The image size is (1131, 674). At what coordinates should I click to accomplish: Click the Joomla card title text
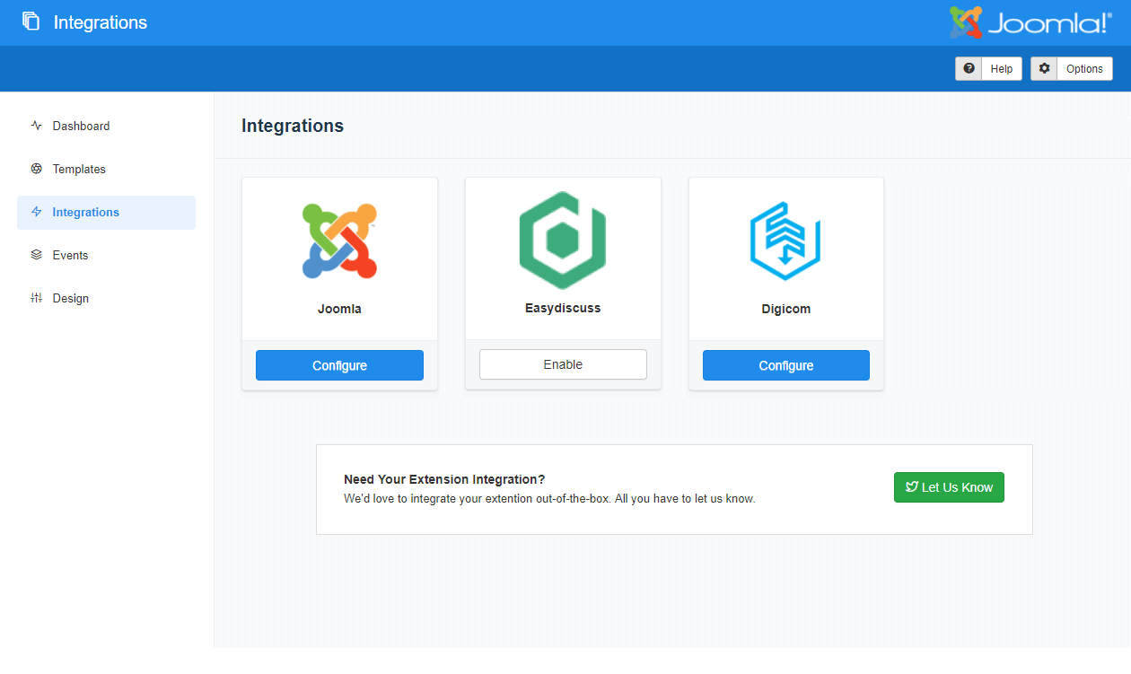point(339,309)
